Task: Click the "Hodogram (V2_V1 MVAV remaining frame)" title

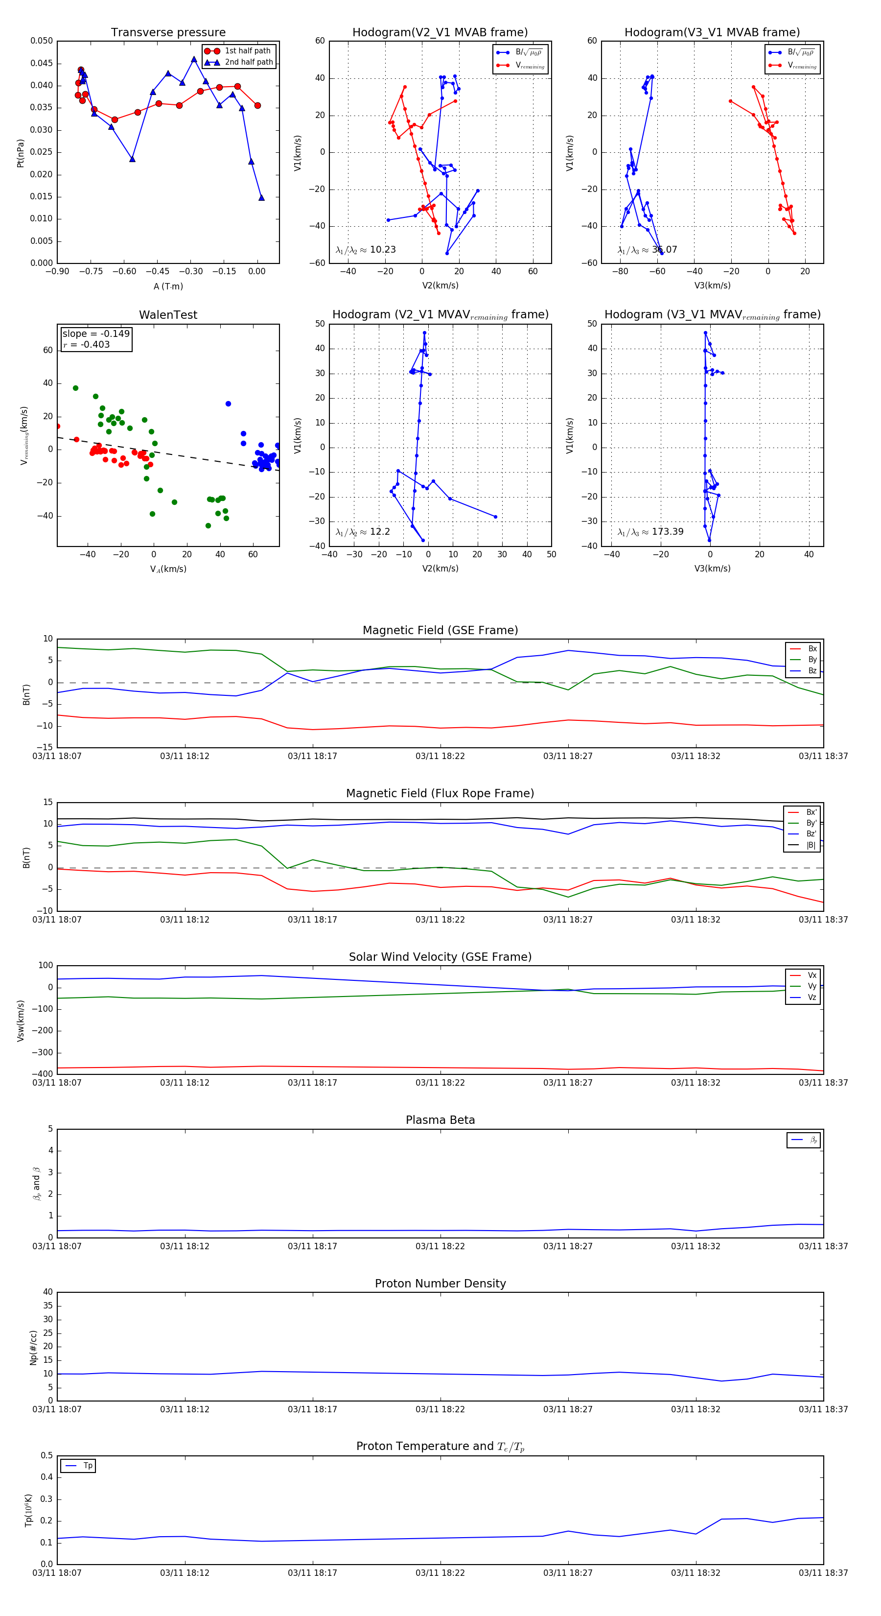Action: click(440, 315)
